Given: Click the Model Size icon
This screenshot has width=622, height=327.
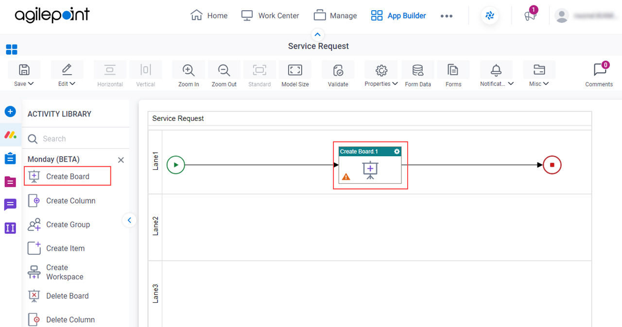Looking at the screenshot, I should (x=295, y=70).
